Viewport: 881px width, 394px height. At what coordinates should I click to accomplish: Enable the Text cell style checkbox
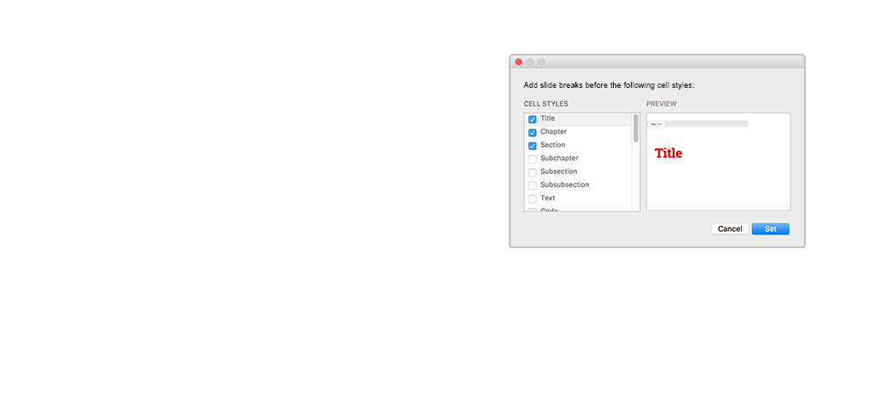tap(532, 199)
